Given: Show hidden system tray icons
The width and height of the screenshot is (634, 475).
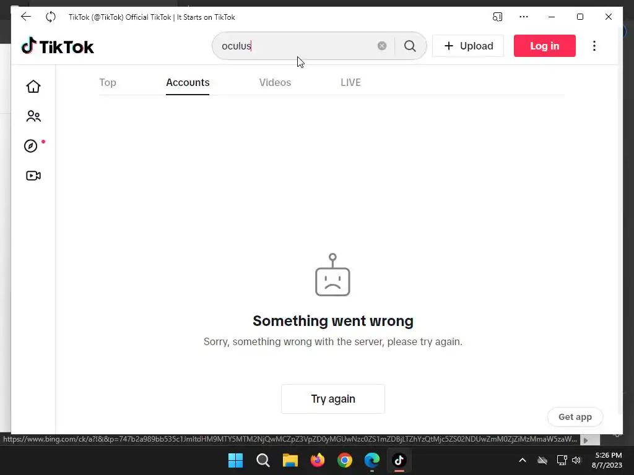Looking at the screenshot, I should pyautogui.click(x=523, y=460).
